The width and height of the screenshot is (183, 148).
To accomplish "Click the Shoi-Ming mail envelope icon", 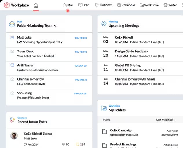I will (12, 93).
